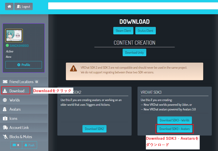Screen dimensions: 218x151
Task: Click the Alone status text
Action: pos(8,57)
